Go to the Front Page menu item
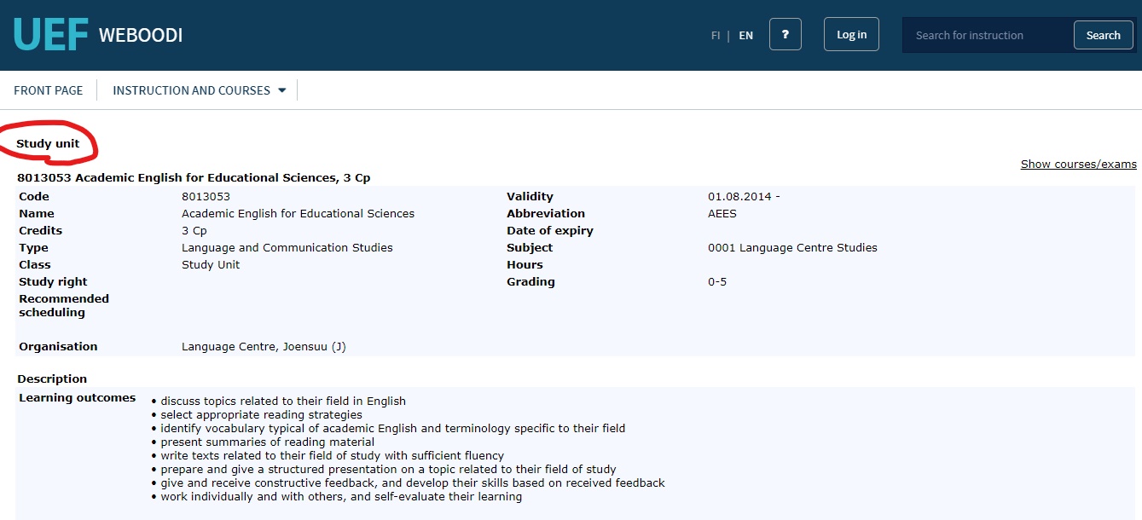The image size is (1142, 520). (49, 90)
